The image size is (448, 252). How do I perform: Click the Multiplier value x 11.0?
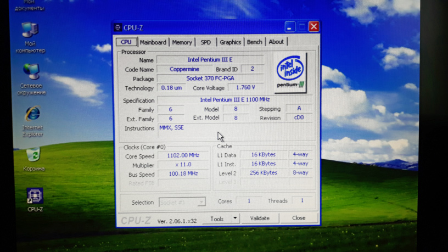tap(183, 165)
